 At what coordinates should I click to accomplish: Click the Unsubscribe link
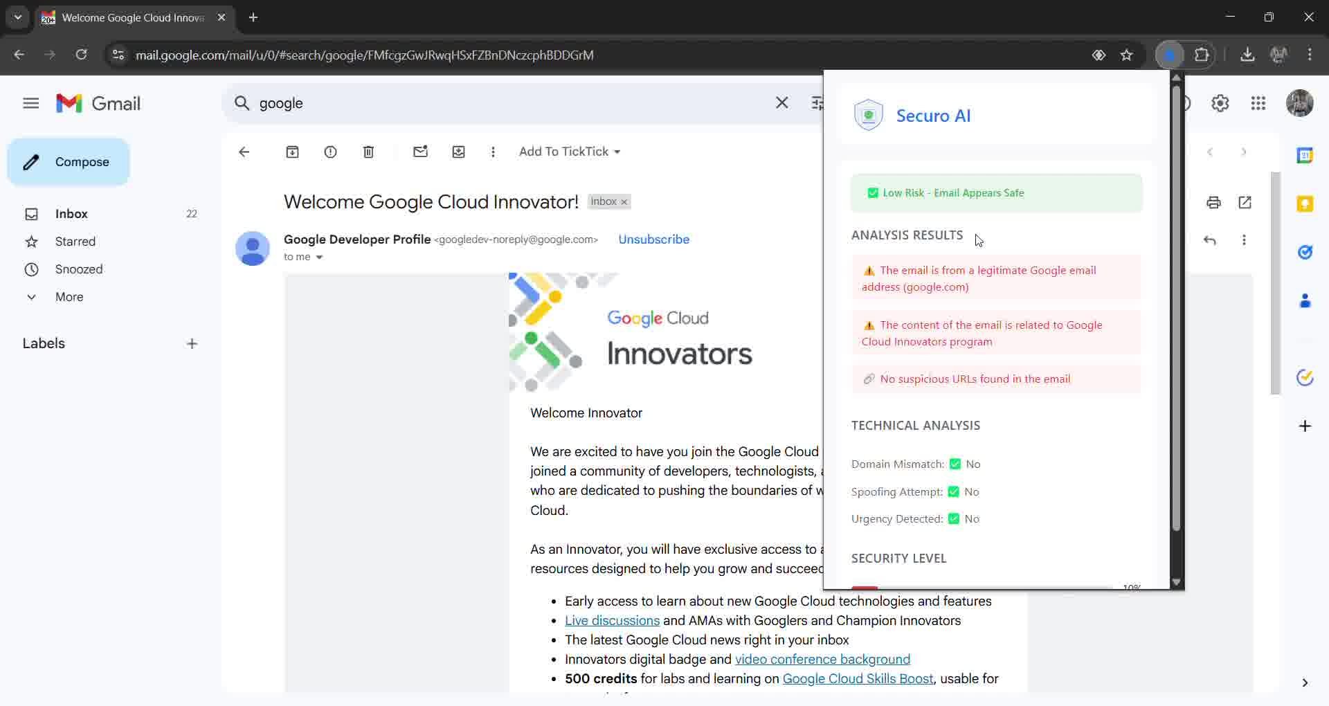click(653, 239)
